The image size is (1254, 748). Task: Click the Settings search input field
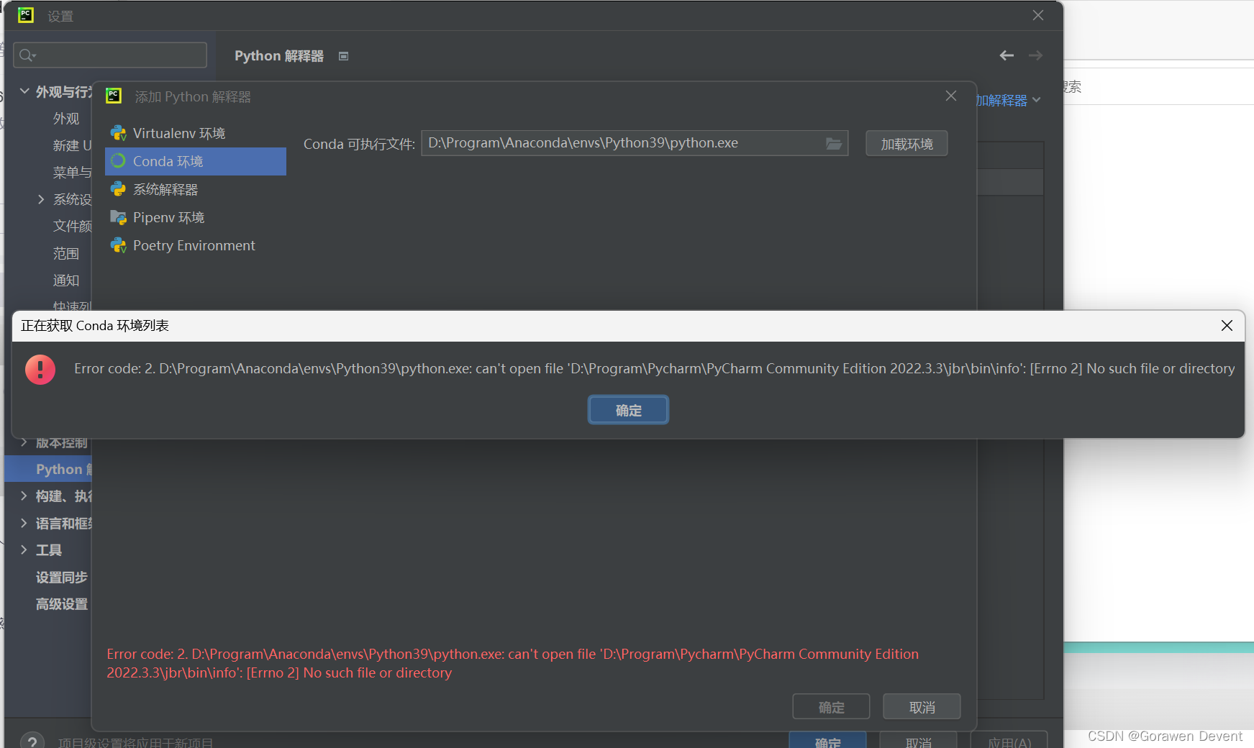tap(110, 55)
